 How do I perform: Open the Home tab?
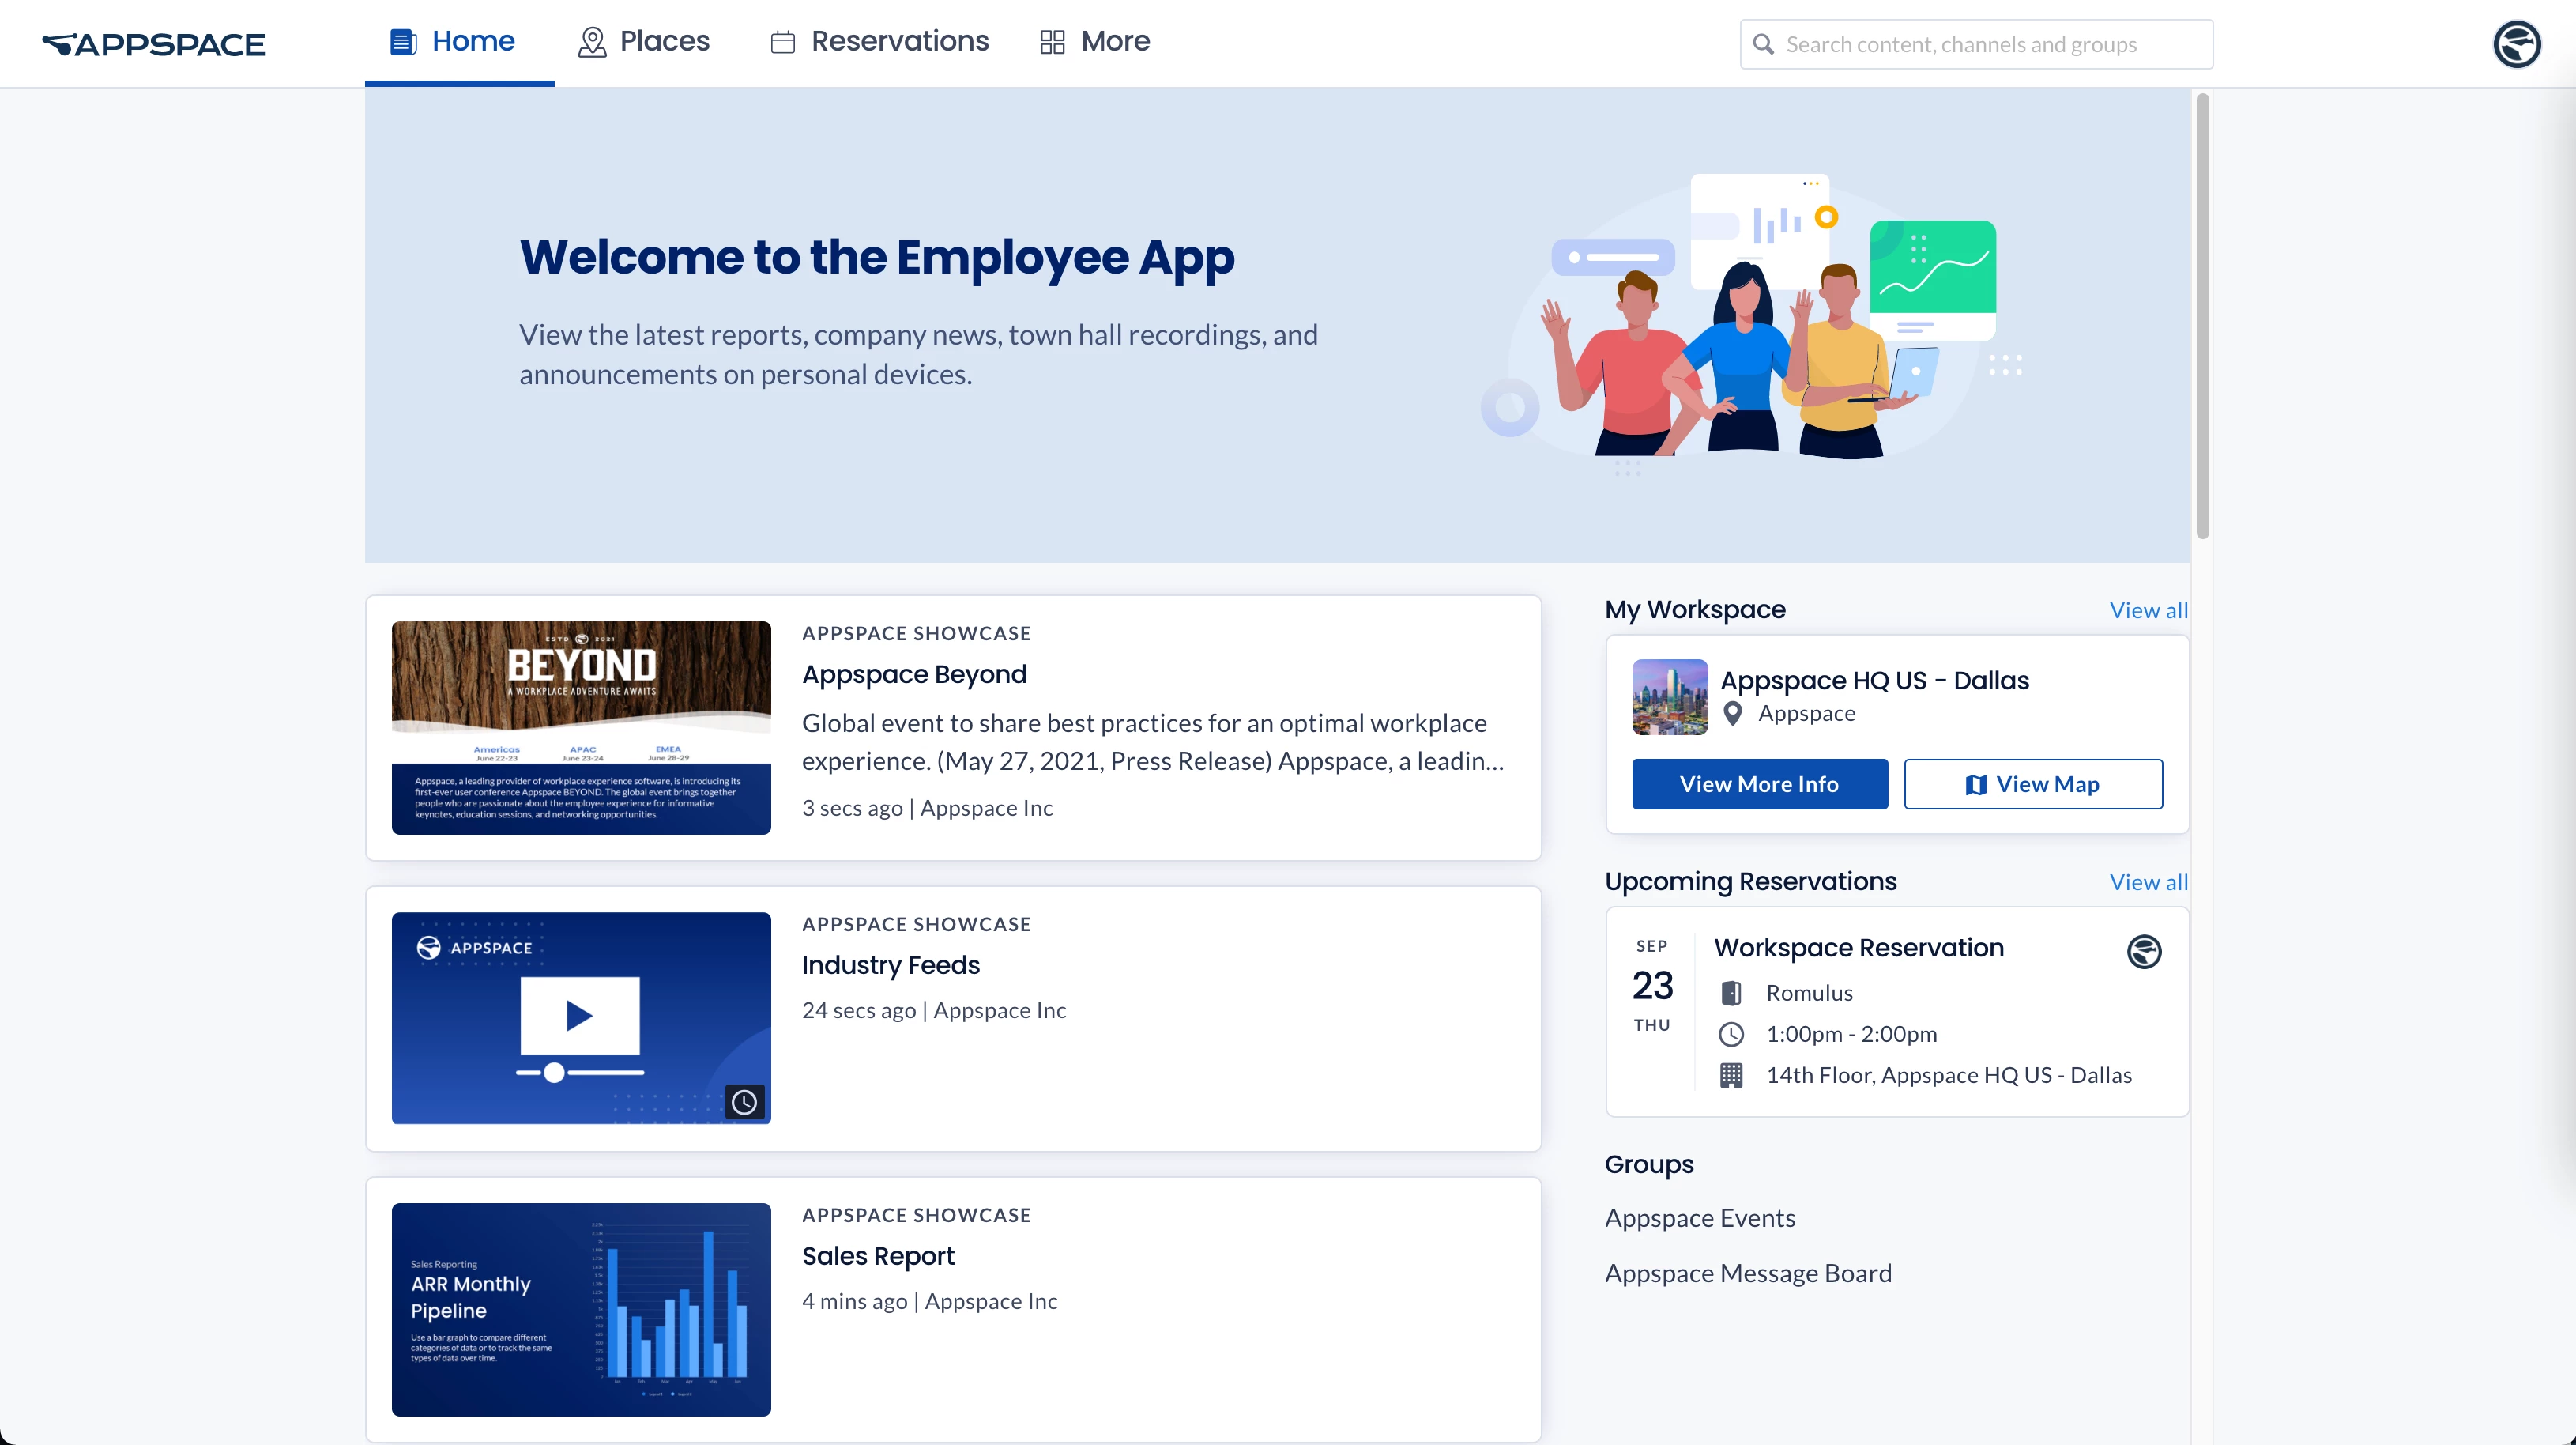[459, 42]
